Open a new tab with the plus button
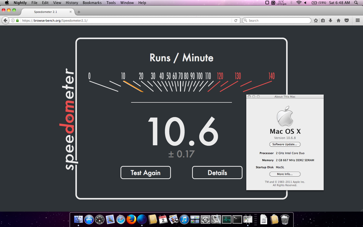The image size is (363, 227). click(79, 12)
